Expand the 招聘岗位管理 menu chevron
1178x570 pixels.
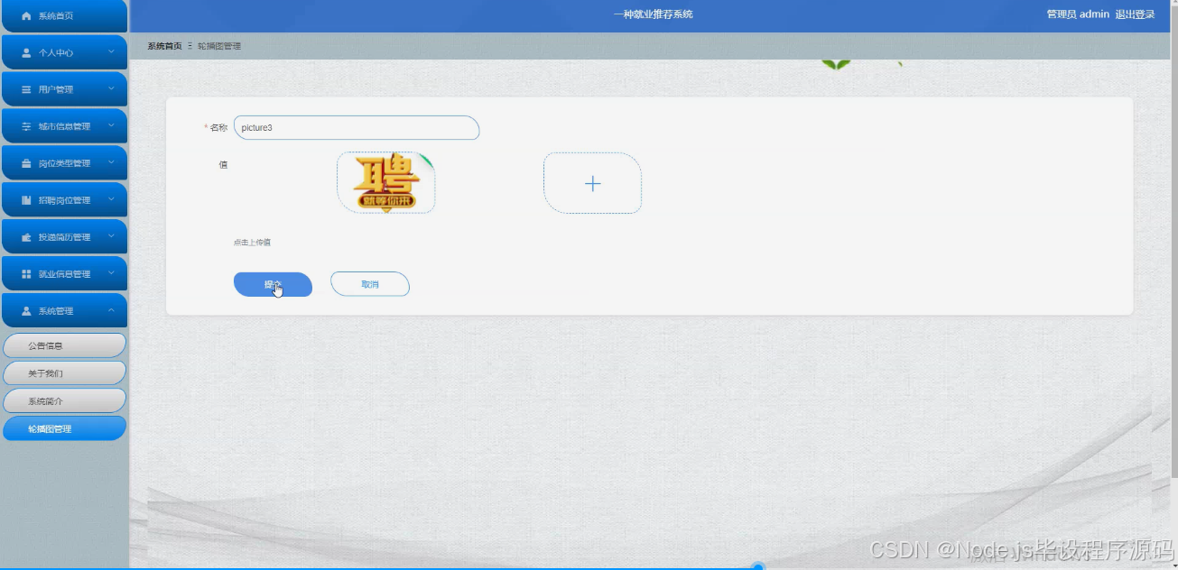(x=111, y=200)
